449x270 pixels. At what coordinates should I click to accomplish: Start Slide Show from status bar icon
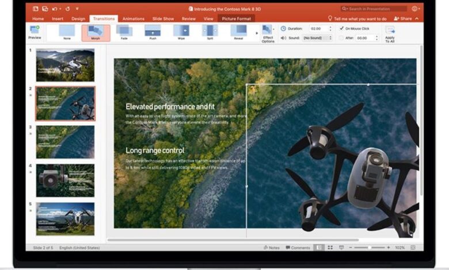341,248
